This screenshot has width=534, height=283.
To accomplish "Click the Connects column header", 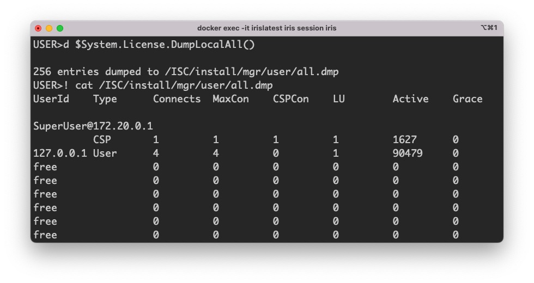I will point(177,99).
